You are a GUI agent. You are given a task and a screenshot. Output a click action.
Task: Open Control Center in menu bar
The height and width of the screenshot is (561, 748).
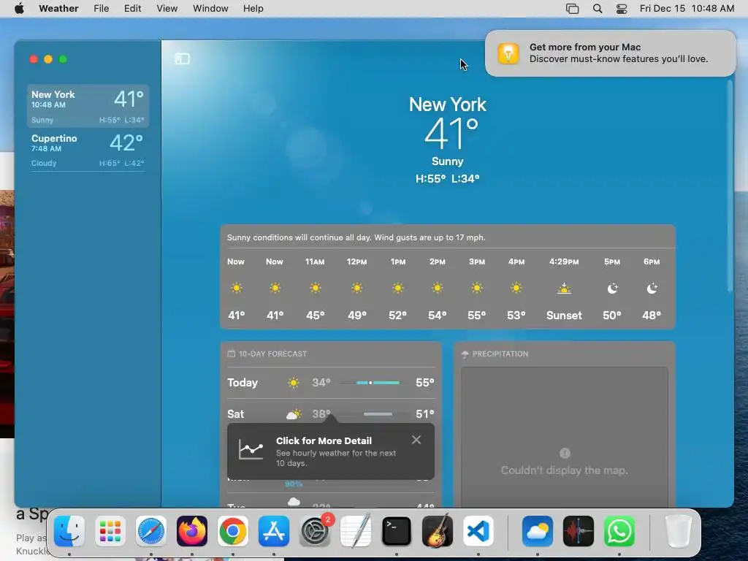click(x=622, y=9)
